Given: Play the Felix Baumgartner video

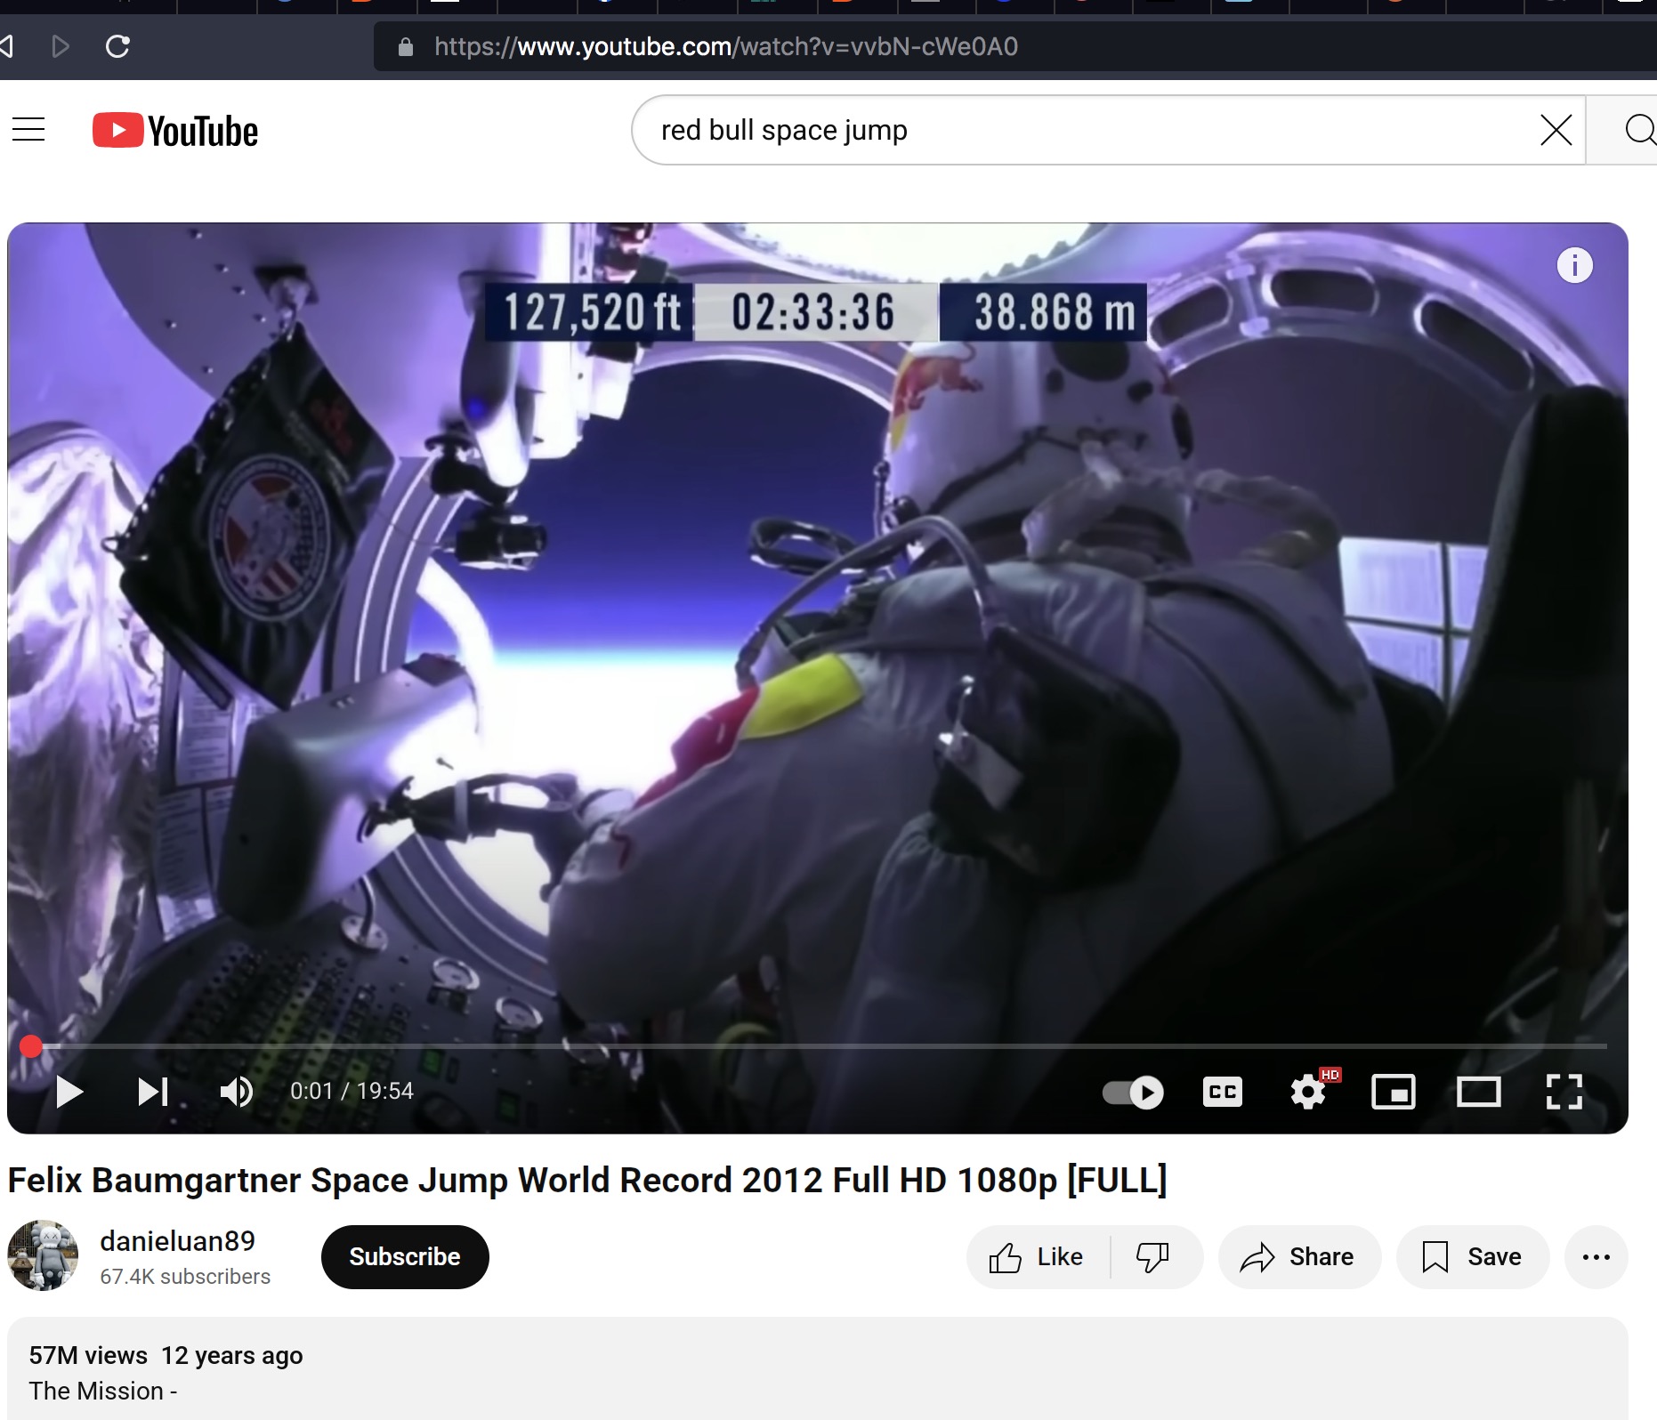Looking at the screenshot, I should (69, 1092).
